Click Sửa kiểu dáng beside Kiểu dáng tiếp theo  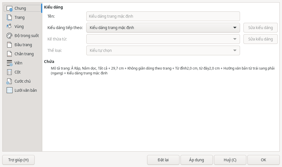pyautogui.click(x=260, y=28)
